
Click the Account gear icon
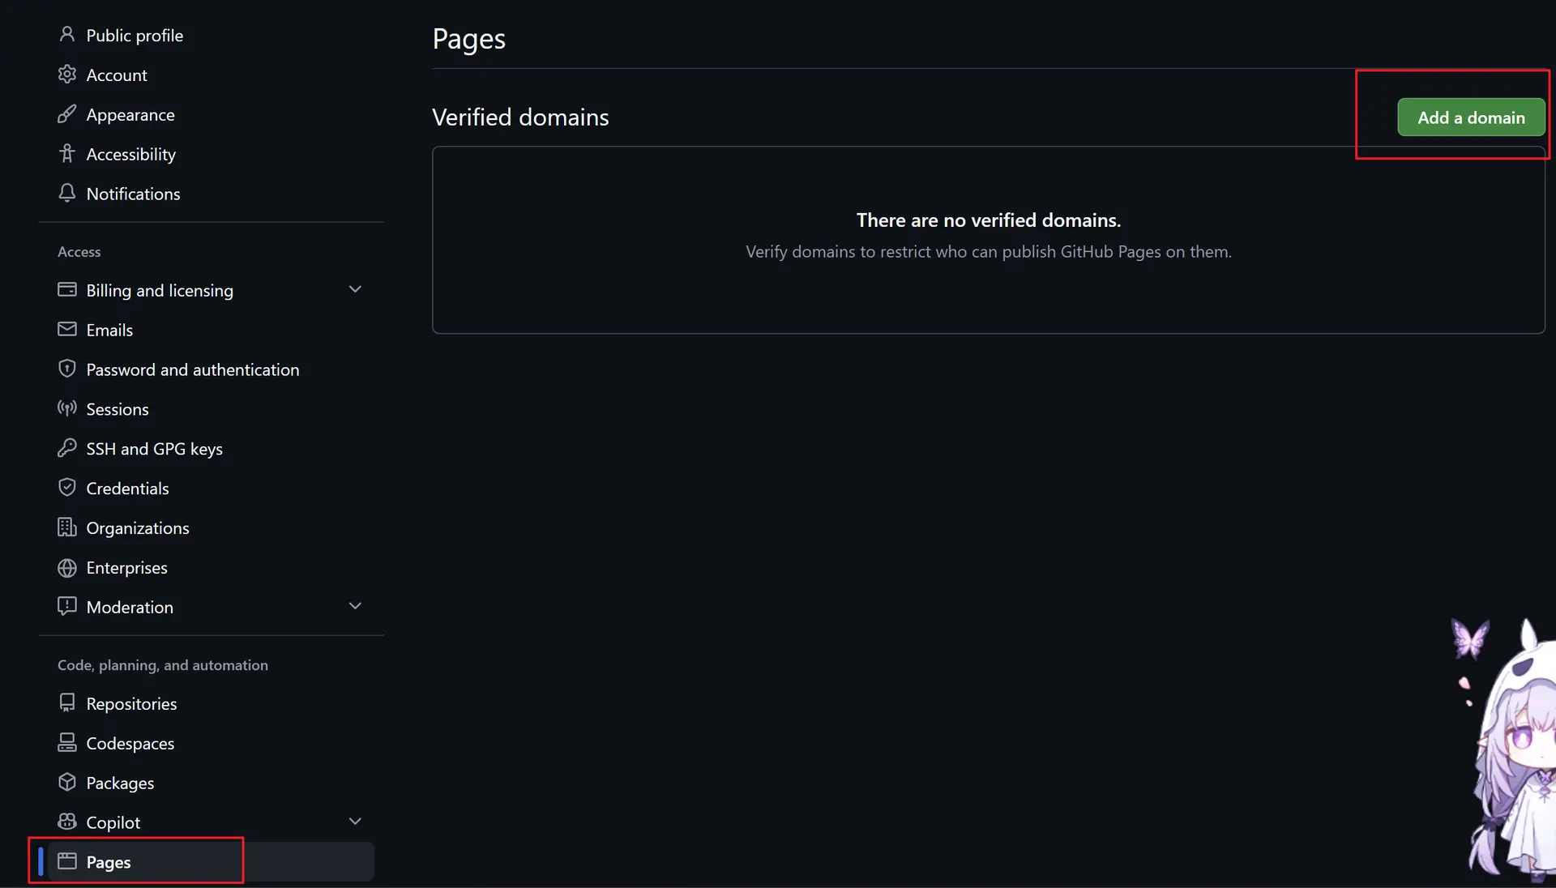[67, 75]
